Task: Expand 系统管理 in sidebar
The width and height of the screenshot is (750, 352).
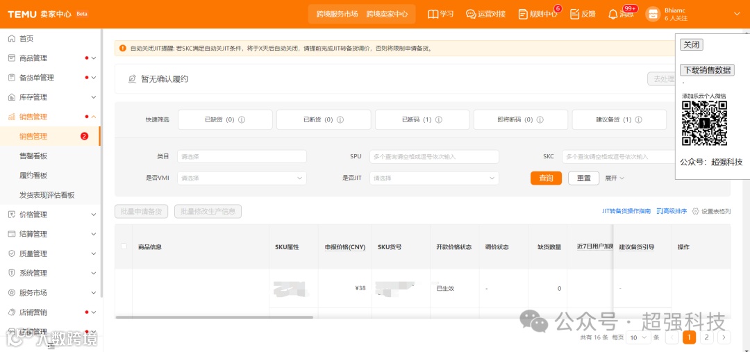Action: [94, 273]
